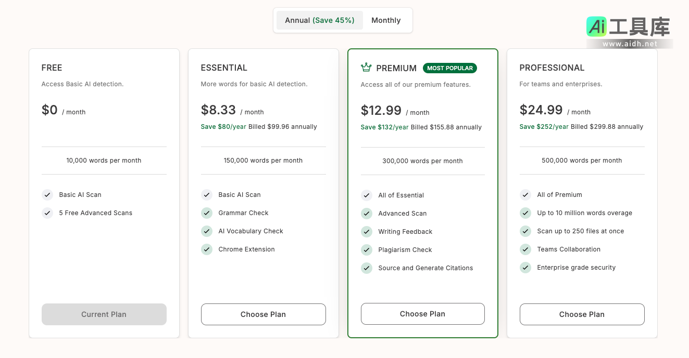The width and height of the screenshot is (689, 358).
Task: Open the www.aidh.net watermark link
Action: (x=630, y=44)
